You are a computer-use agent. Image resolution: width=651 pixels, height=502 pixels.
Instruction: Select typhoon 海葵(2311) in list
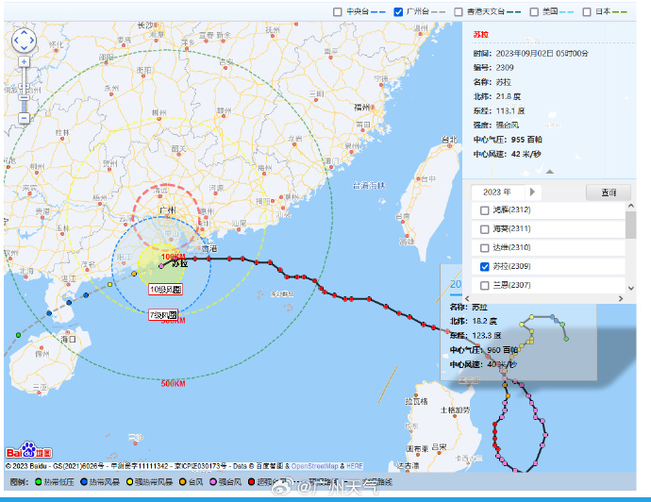485,229
